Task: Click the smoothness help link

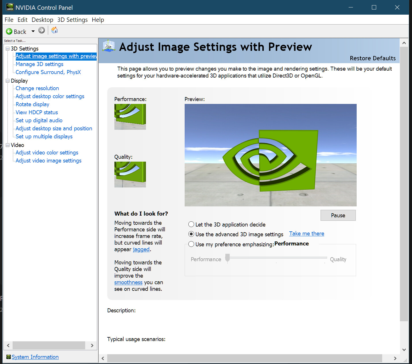Action: [x=128, y=282]
